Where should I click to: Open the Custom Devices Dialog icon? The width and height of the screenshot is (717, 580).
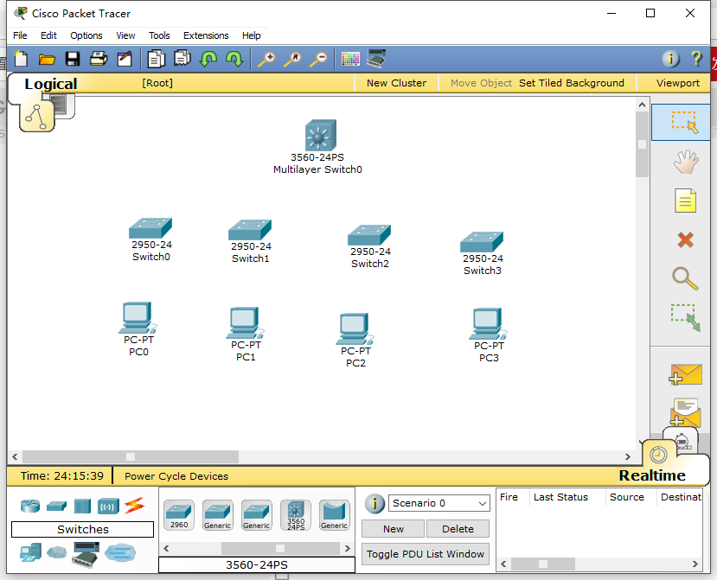click(376, 59)
